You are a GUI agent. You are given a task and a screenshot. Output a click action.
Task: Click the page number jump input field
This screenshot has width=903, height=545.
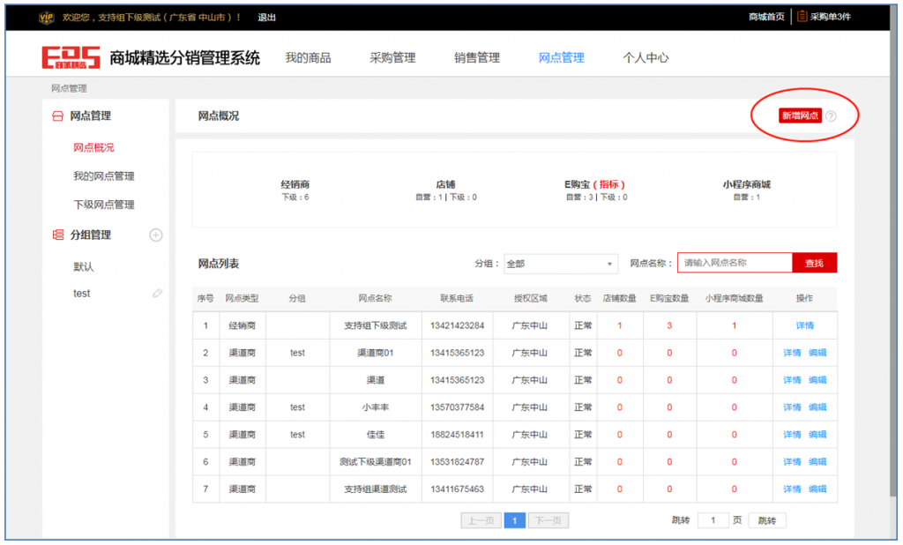pyautogui.click(x=713, y=520)
